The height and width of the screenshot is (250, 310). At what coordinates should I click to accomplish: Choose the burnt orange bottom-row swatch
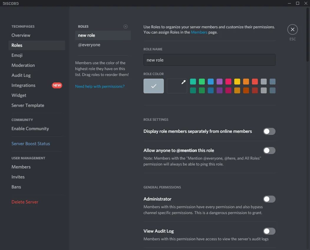(x=246, y=90)
